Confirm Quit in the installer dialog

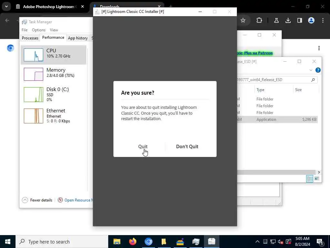[143, 146]
